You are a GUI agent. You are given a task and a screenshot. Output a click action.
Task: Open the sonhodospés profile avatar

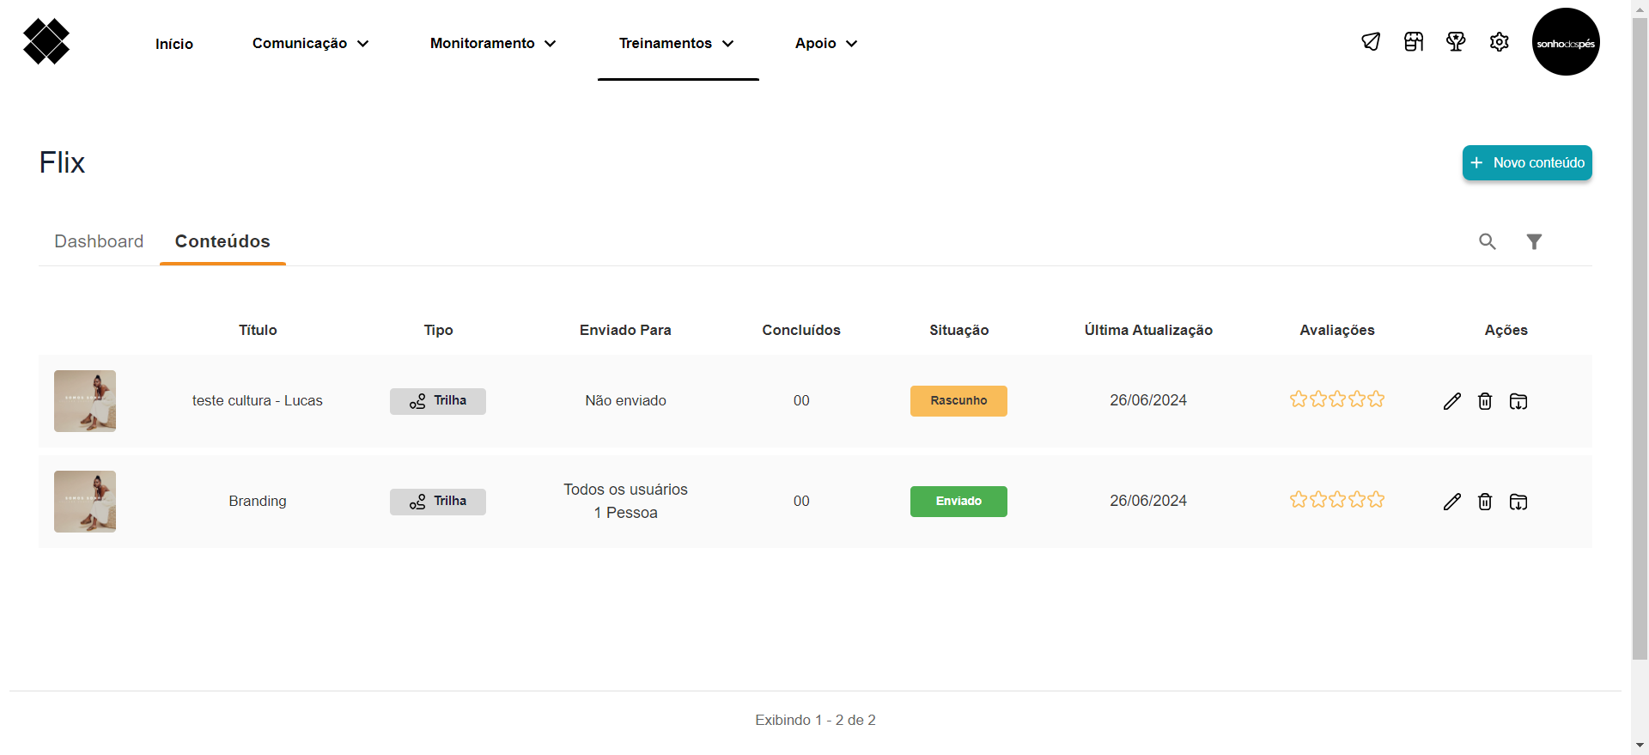click(1566, 42)
